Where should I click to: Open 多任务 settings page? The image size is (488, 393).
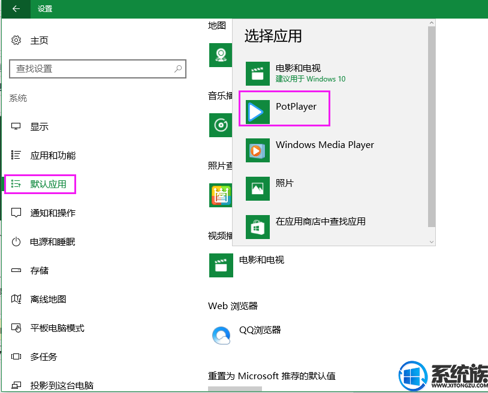(x=44, y=356)
